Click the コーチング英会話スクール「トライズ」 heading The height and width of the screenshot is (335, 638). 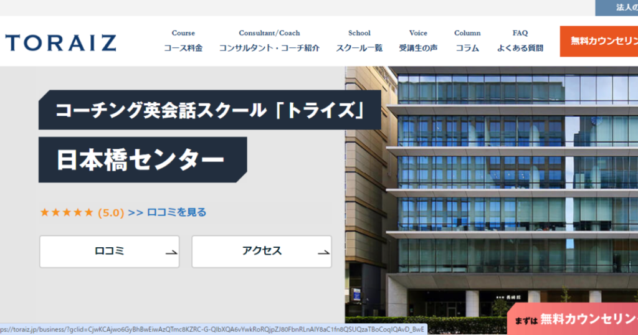[210, 110]
